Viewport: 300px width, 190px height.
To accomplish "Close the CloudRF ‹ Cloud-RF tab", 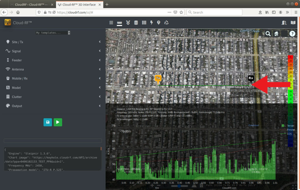I will 52,5.
